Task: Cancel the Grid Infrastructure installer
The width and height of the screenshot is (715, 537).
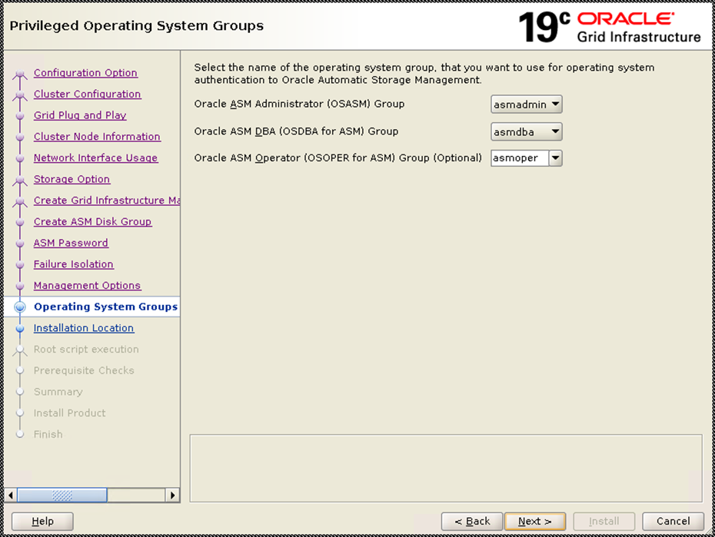Action: (x=673, y=521)
